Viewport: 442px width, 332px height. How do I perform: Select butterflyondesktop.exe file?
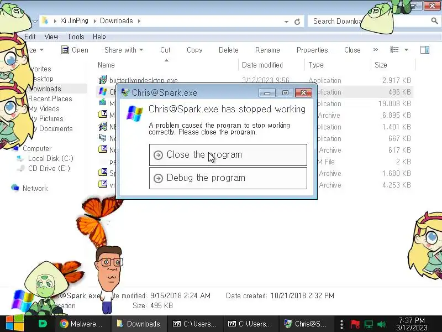coord(144,80)
